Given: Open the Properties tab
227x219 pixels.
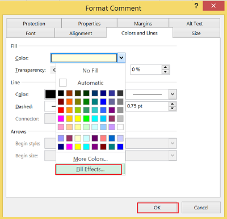Looking at the screenshot, I should point(89,23).
